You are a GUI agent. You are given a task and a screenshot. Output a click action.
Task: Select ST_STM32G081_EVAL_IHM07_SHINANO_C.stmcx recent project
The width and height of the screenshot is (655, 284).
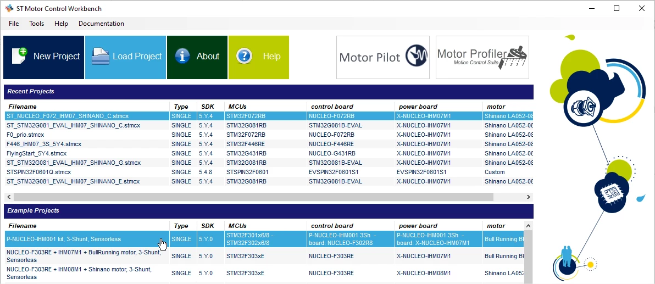[x=269, y=125]
